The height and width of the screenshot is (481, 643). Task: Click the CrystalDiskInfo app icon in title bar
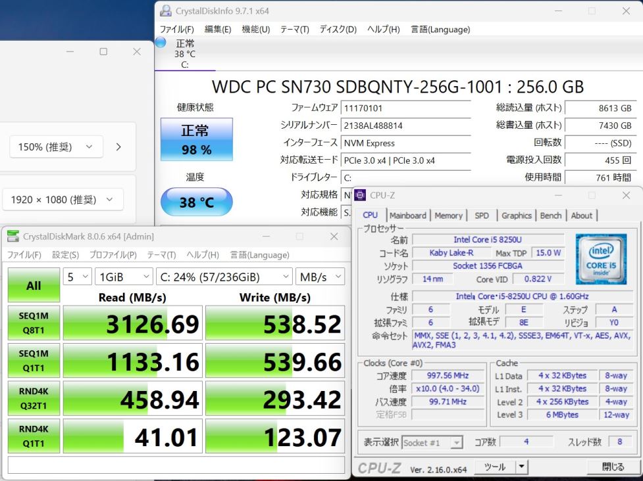[x=166, y=11]
